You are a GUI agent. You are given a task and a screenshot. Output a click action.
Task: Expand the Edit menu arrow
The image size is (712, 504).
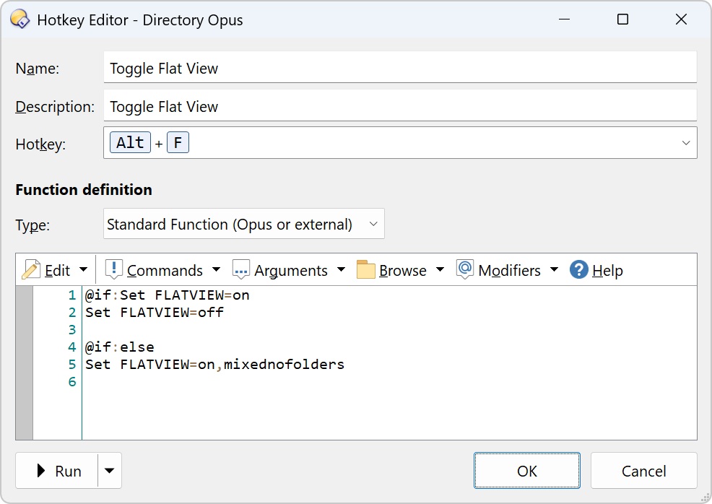[x=83, y=270]
